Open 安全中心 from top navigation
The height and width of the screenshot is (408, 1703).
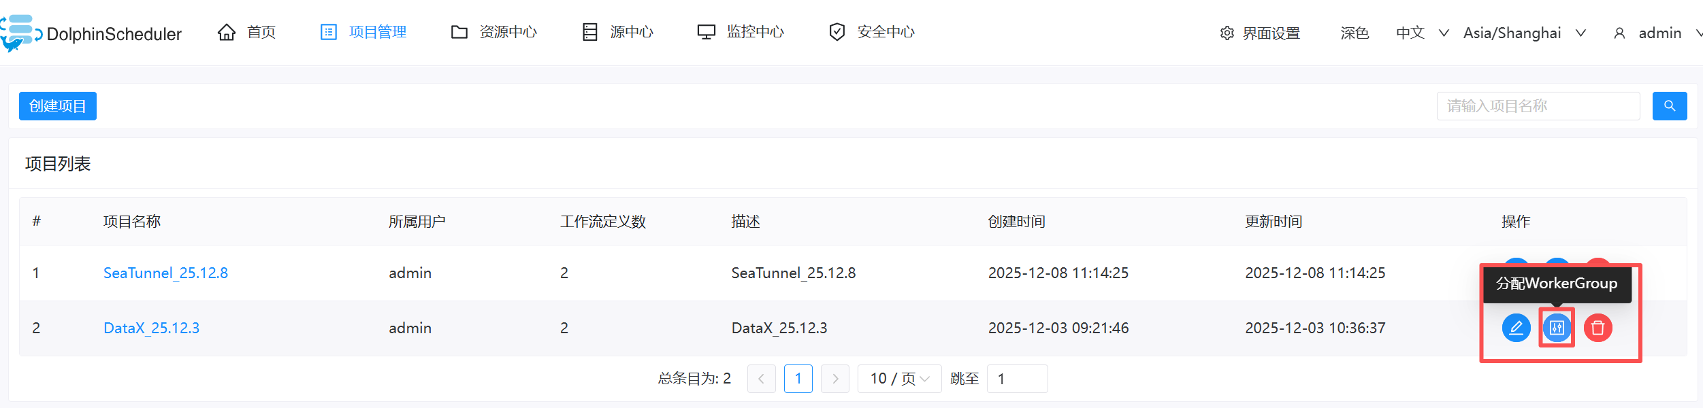(872, 32)
